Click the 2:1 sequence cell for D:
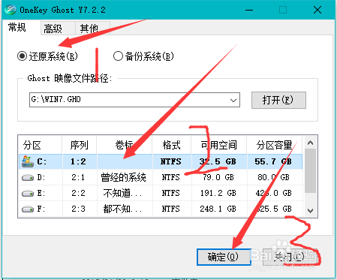The width and height of the screenshot is (337, 280). point(79,178)
